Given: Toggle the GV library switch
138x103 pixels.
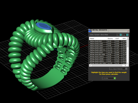Looking at the screenshot, I should (119, 35).
